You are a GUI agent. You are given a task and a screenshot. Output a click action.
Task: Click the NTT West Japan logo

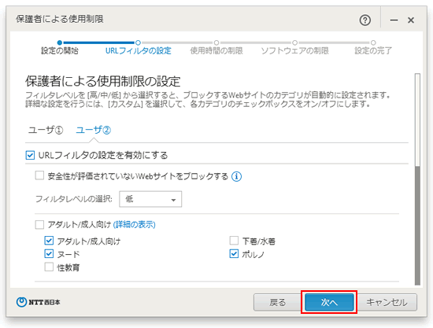point(38,302)
